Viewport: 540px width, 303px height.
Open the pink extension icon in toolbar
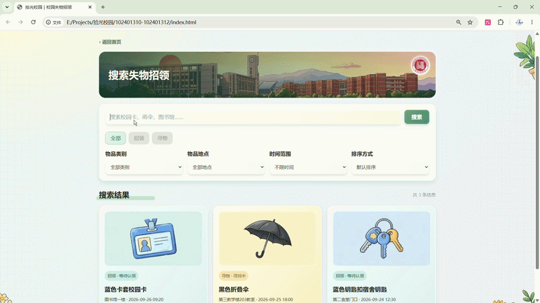point(487,22)
